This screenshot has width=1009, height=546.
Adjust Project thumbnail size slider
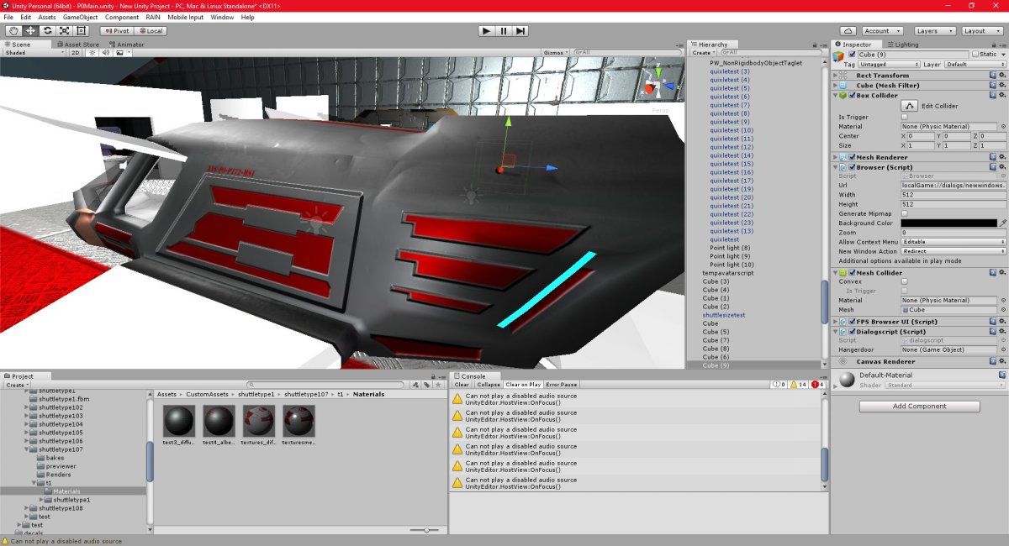[x=426, y=530]
